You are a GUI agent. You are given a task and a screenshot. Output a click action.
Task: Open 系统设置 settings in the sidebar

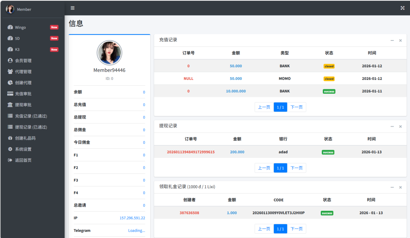(x=25, y=149)
